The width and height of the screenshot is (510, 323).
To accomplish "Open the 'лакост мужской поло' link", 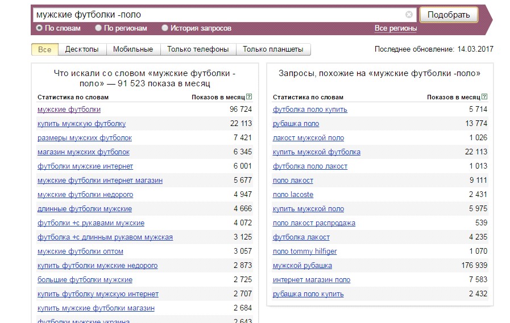I will (x=308, y=138).
